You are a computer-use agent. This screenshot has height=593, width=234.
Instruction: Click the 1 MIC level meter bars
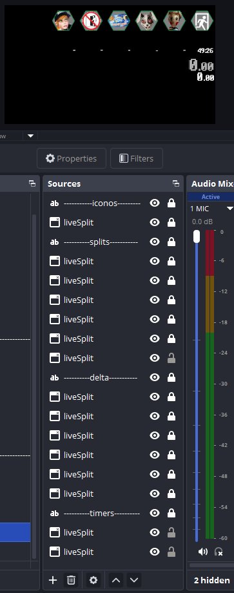click(210, 384)
